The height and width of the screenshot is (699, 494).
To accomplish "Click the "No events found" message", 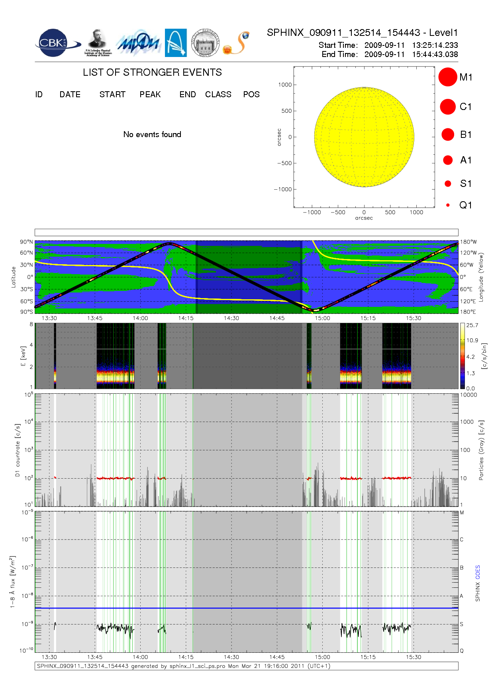I will tap(152, 135).
